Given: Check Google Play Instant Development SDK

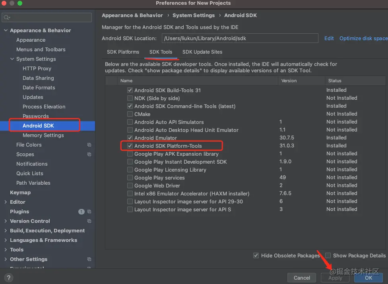Looking at the screenshot, I should [x=130, y=162].
